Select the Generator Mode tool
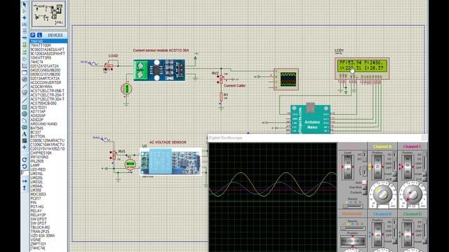The height and width of the screenshot is (252, 449). tap(25, 79)
